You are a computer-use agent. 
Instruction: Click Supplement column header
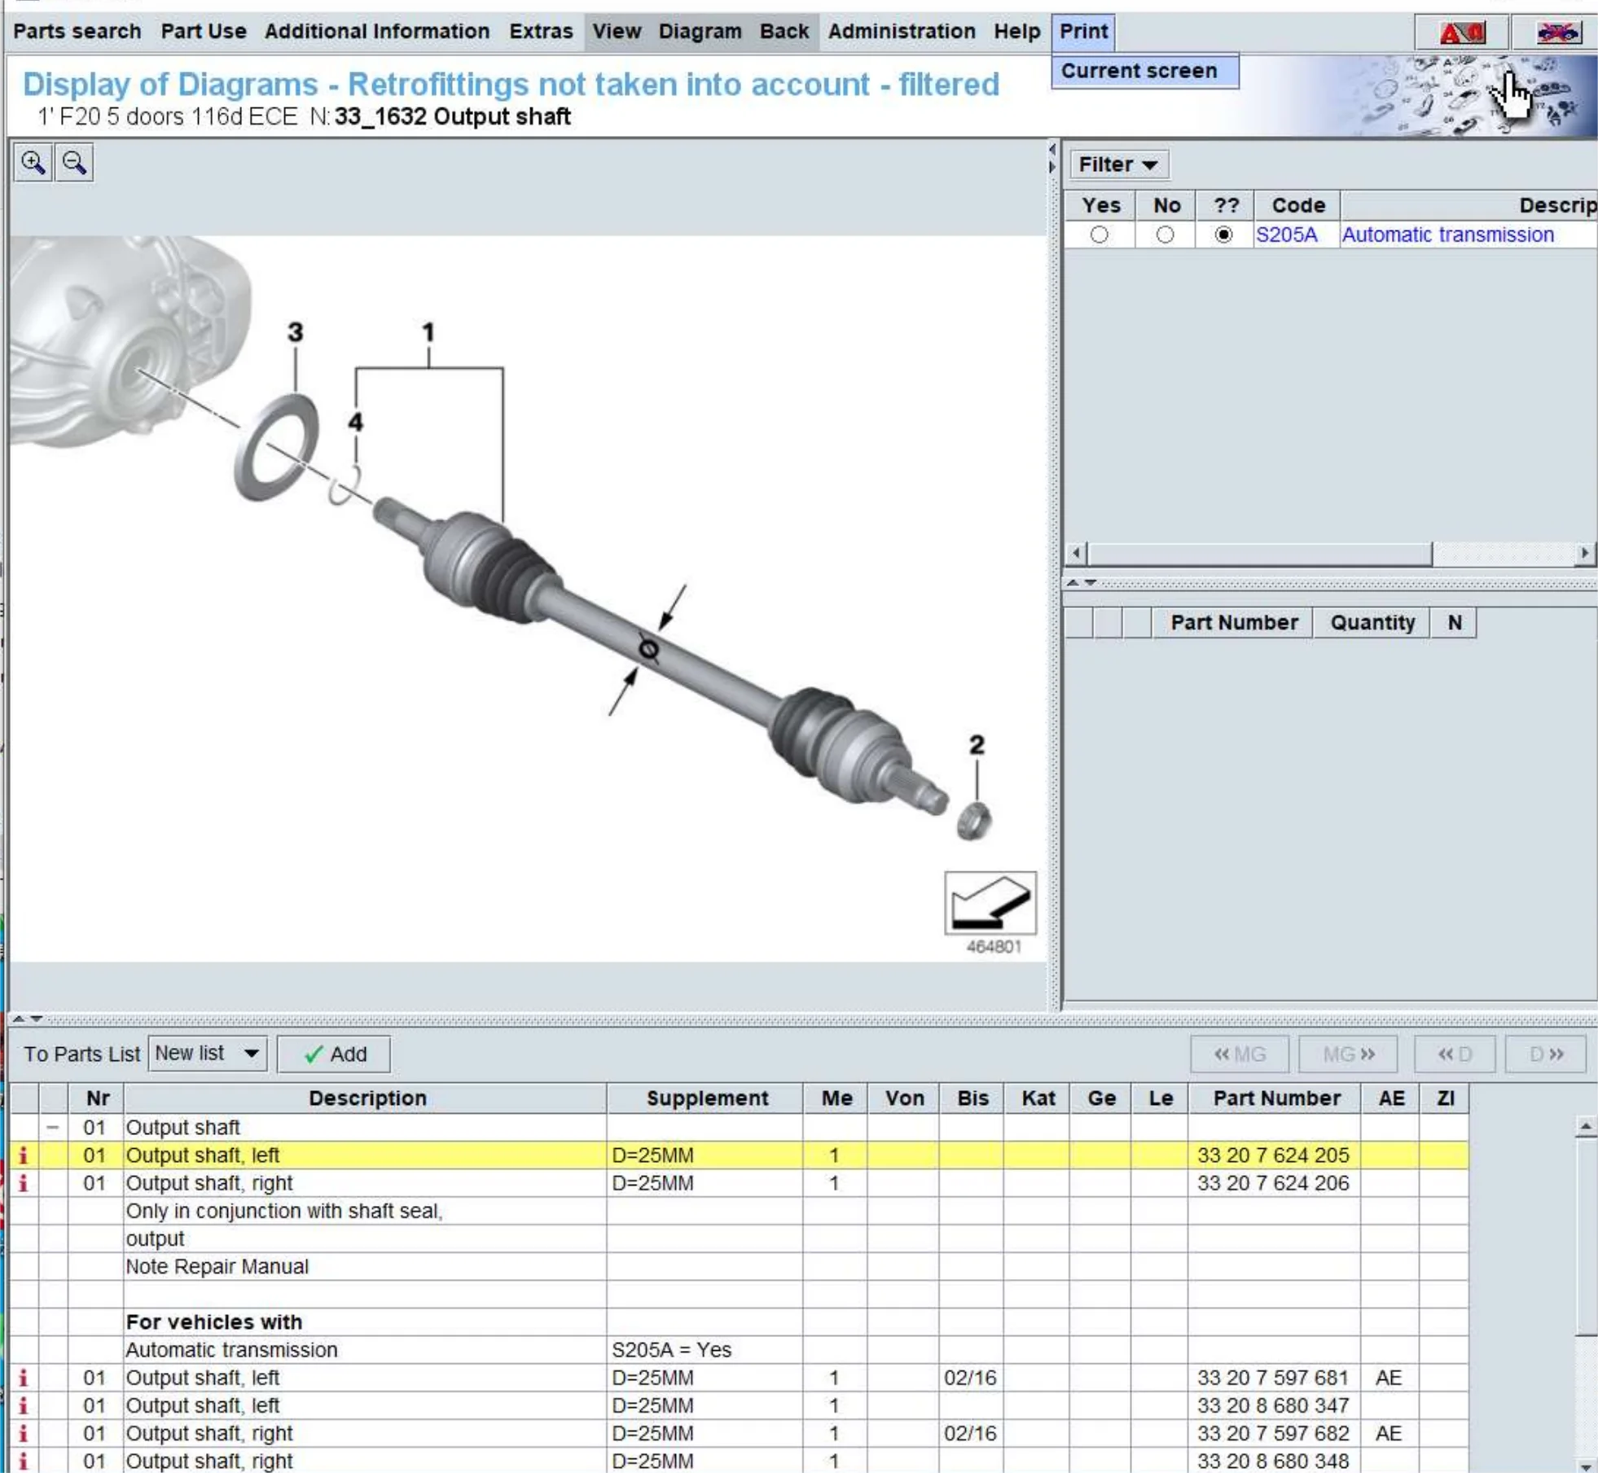pyautogui.click(x=706, y=1098)
